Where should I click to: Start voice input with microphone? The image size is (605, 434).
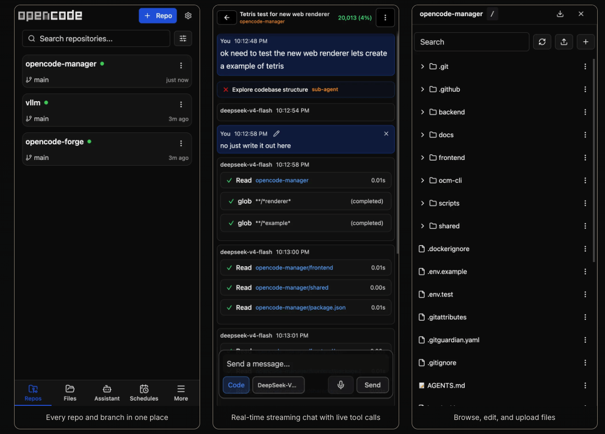tap(341, 385)
